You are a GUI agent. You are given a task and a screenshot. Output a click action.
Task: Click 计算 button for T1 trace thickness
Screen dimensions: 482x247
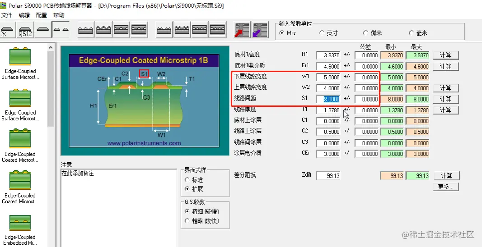(x=446, y=110)
